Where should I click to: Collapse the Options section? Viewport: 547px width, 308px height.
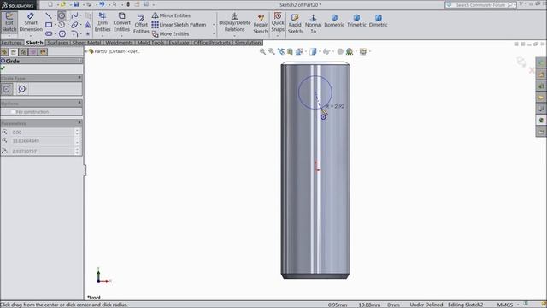pos(79,103)
